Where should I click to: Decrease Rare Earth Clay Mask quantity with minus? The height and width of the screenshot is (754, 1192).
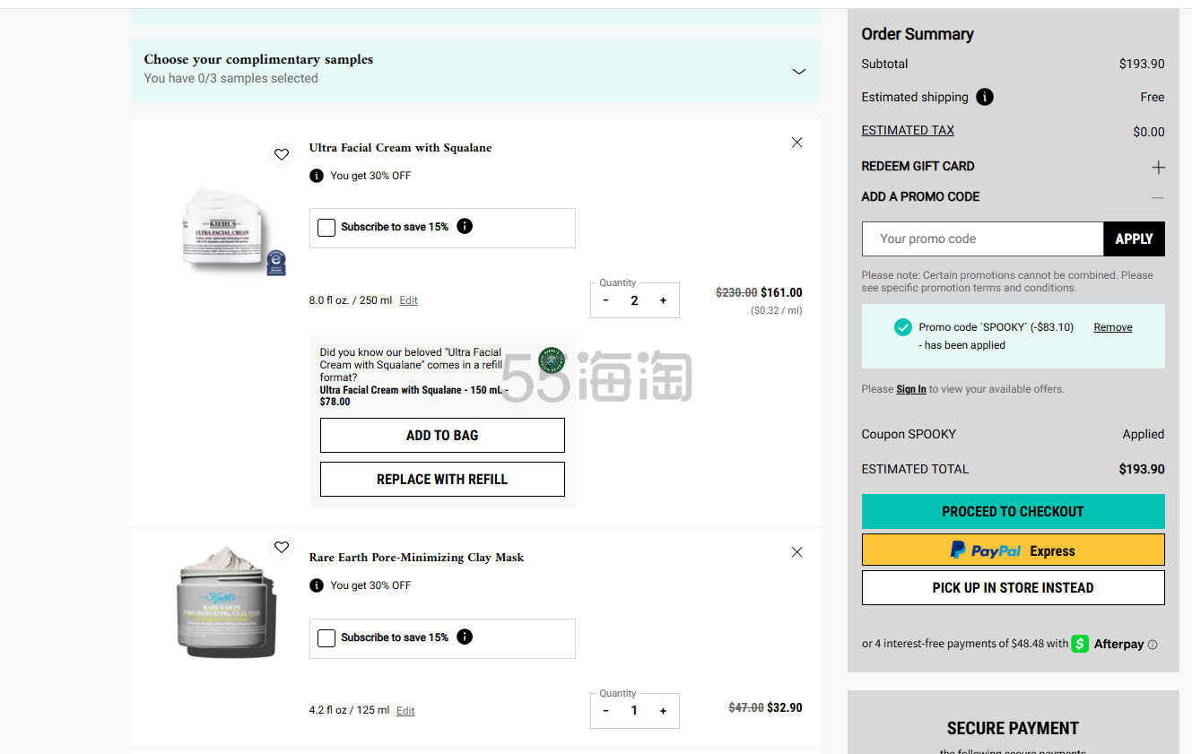coord(606,711)
